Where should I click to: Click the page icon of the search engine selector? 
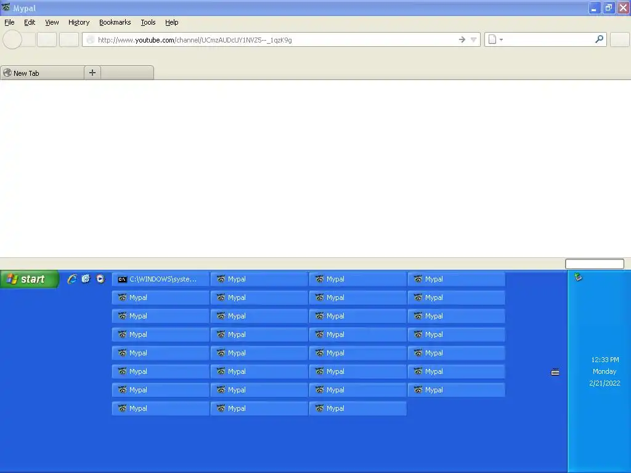pos(492,39)
